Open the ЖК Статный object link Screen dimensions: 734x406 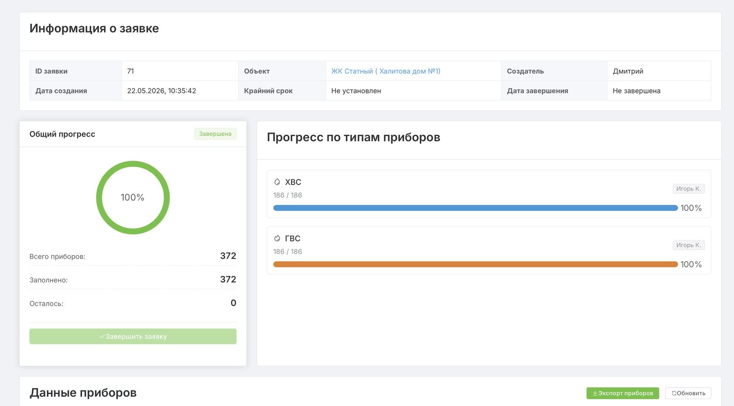click(386, 71)
